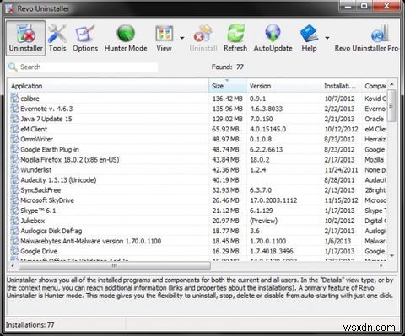This screenshot has width=405, height=336.
Task: Click the Installations: 77 status bar entry
Action: click(30, 325)
